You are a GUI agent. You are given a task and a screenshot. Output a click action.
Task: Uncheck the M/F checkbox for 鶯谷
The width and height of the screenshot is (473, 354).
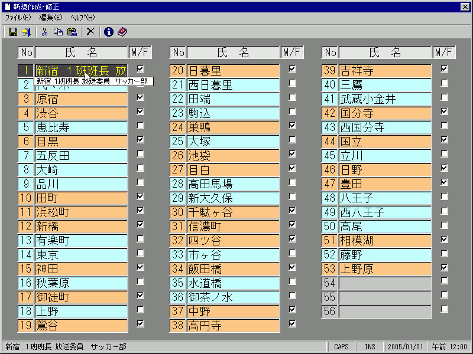coord(140,323)
